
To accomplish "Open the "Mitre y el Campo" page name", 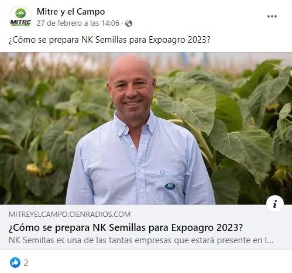I will click(x=71, y=12).
